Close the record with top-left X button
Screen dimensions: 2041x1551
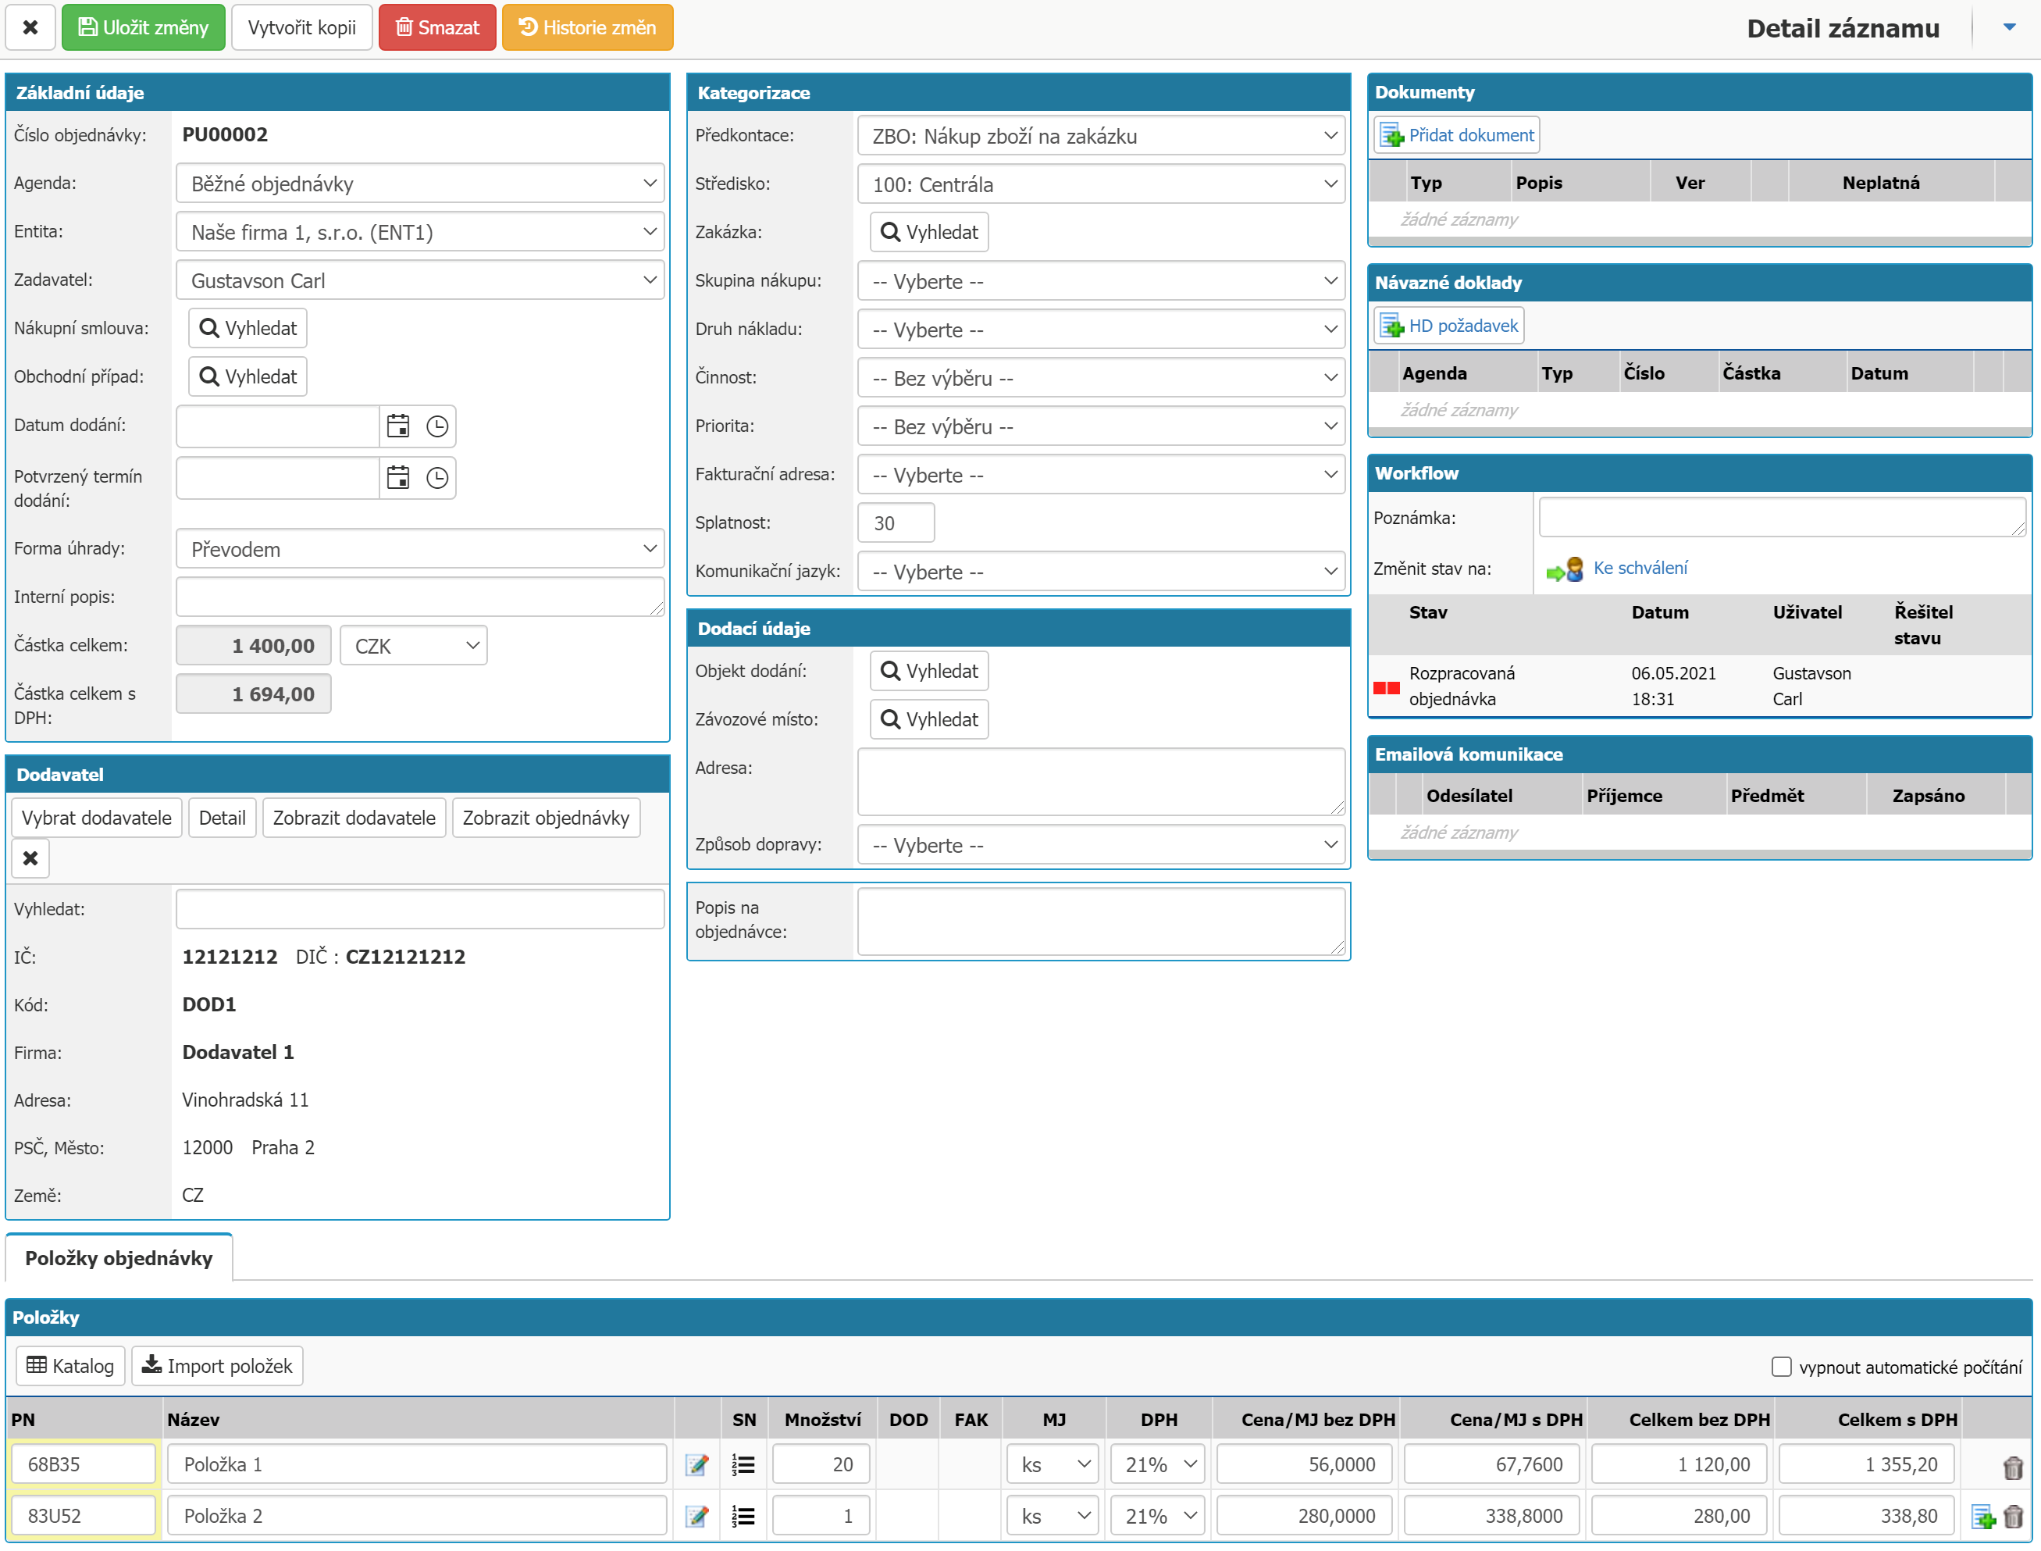[30, 27]
